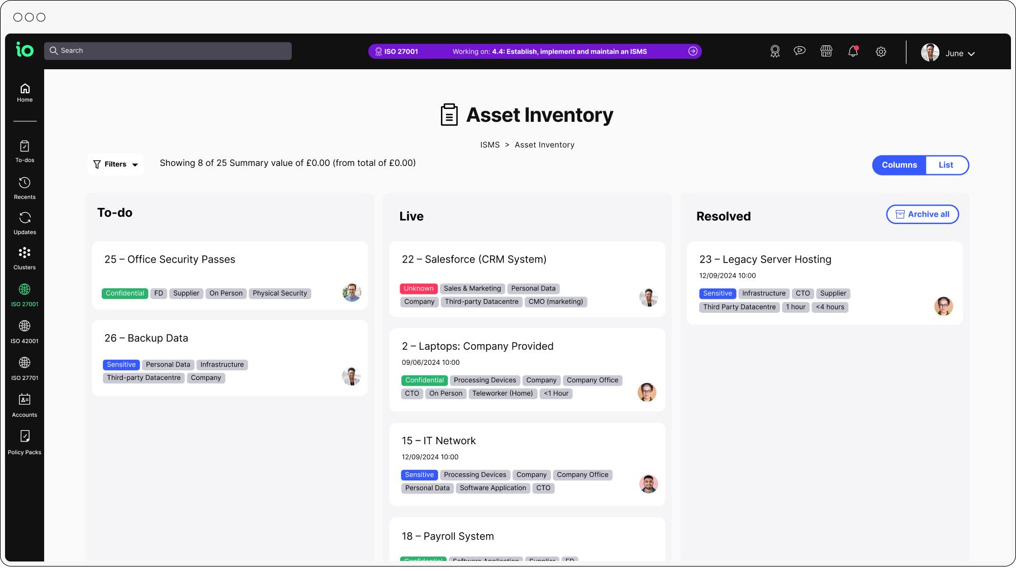Screen dimensions: 1016x571
Task: Open settings with the gear icon
Action: tap(881, 51)
